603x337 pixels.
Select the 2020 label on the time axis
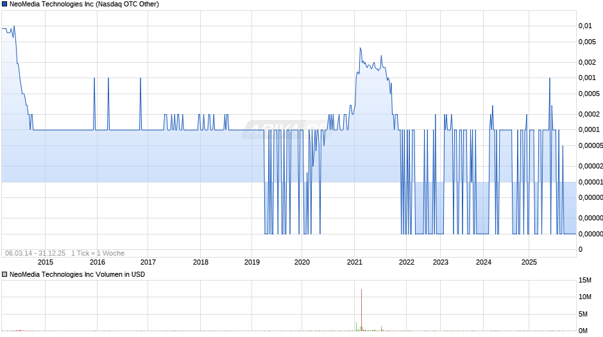pos(302,262)
